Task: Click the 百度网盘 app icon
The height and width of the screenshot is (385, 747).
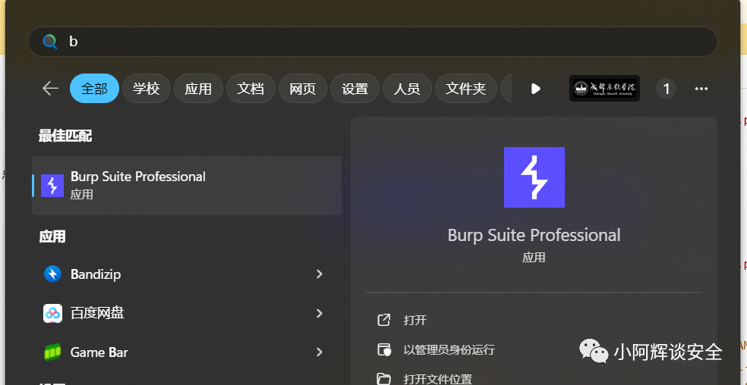Action: pyautogui.click(x=52, y=313)
